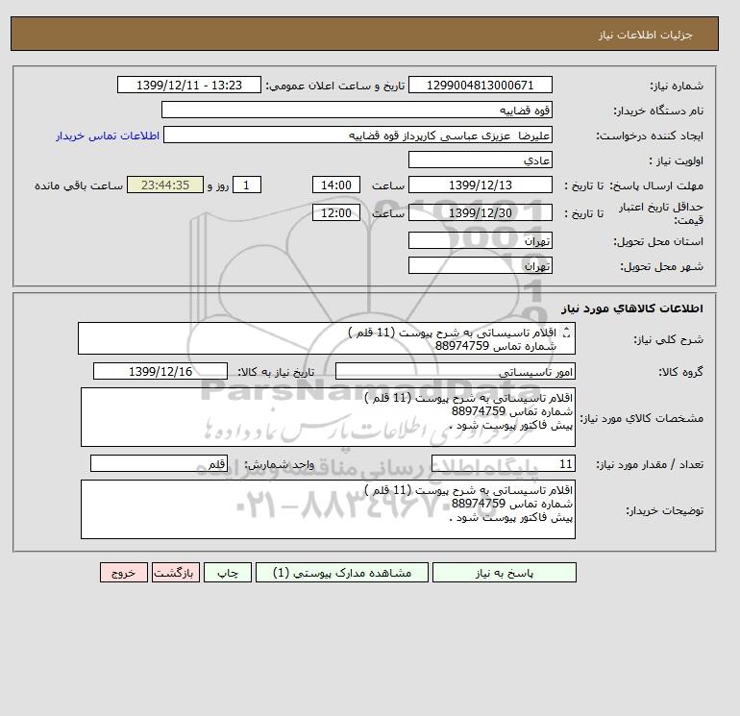Click the 'خروج' exit button
This screenshot has width=740, height=716.
[x=124, y=572]
